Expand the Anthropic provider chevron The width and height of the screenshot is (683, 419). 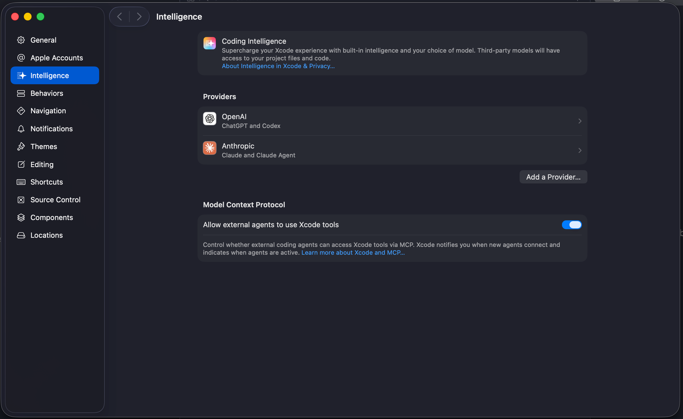(x=580, y=150)
